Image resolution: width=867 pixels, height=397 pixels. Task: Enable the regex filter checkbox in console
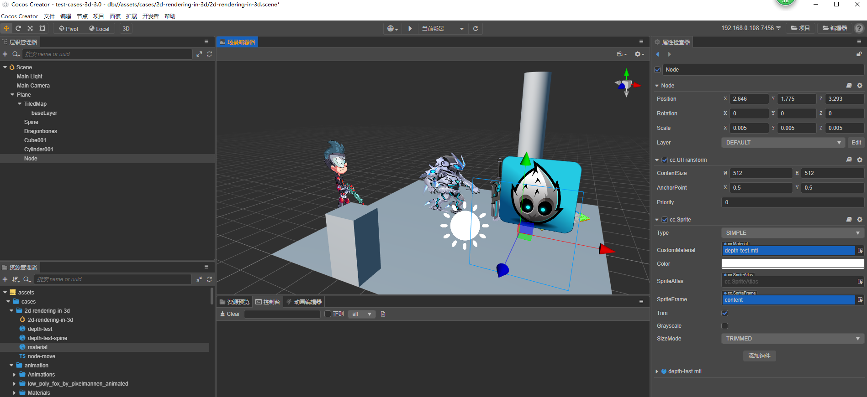[x=328, y=314]
